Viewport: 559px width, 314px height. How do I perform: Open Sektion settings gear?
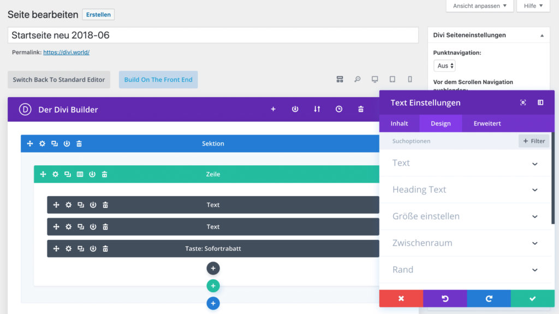(42, 143)
